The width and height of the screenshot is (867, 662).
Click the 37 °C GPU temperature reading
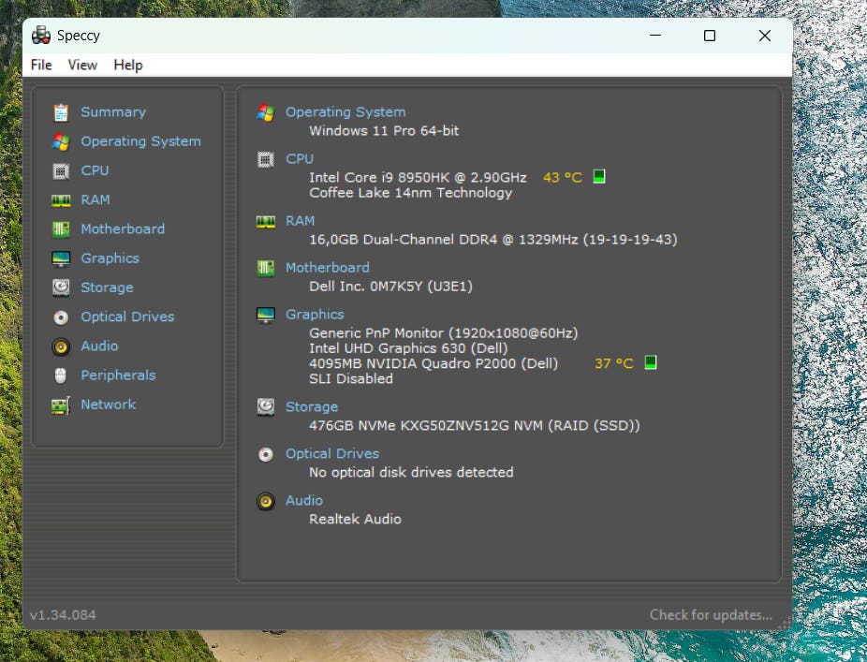[x=614, y=364]
